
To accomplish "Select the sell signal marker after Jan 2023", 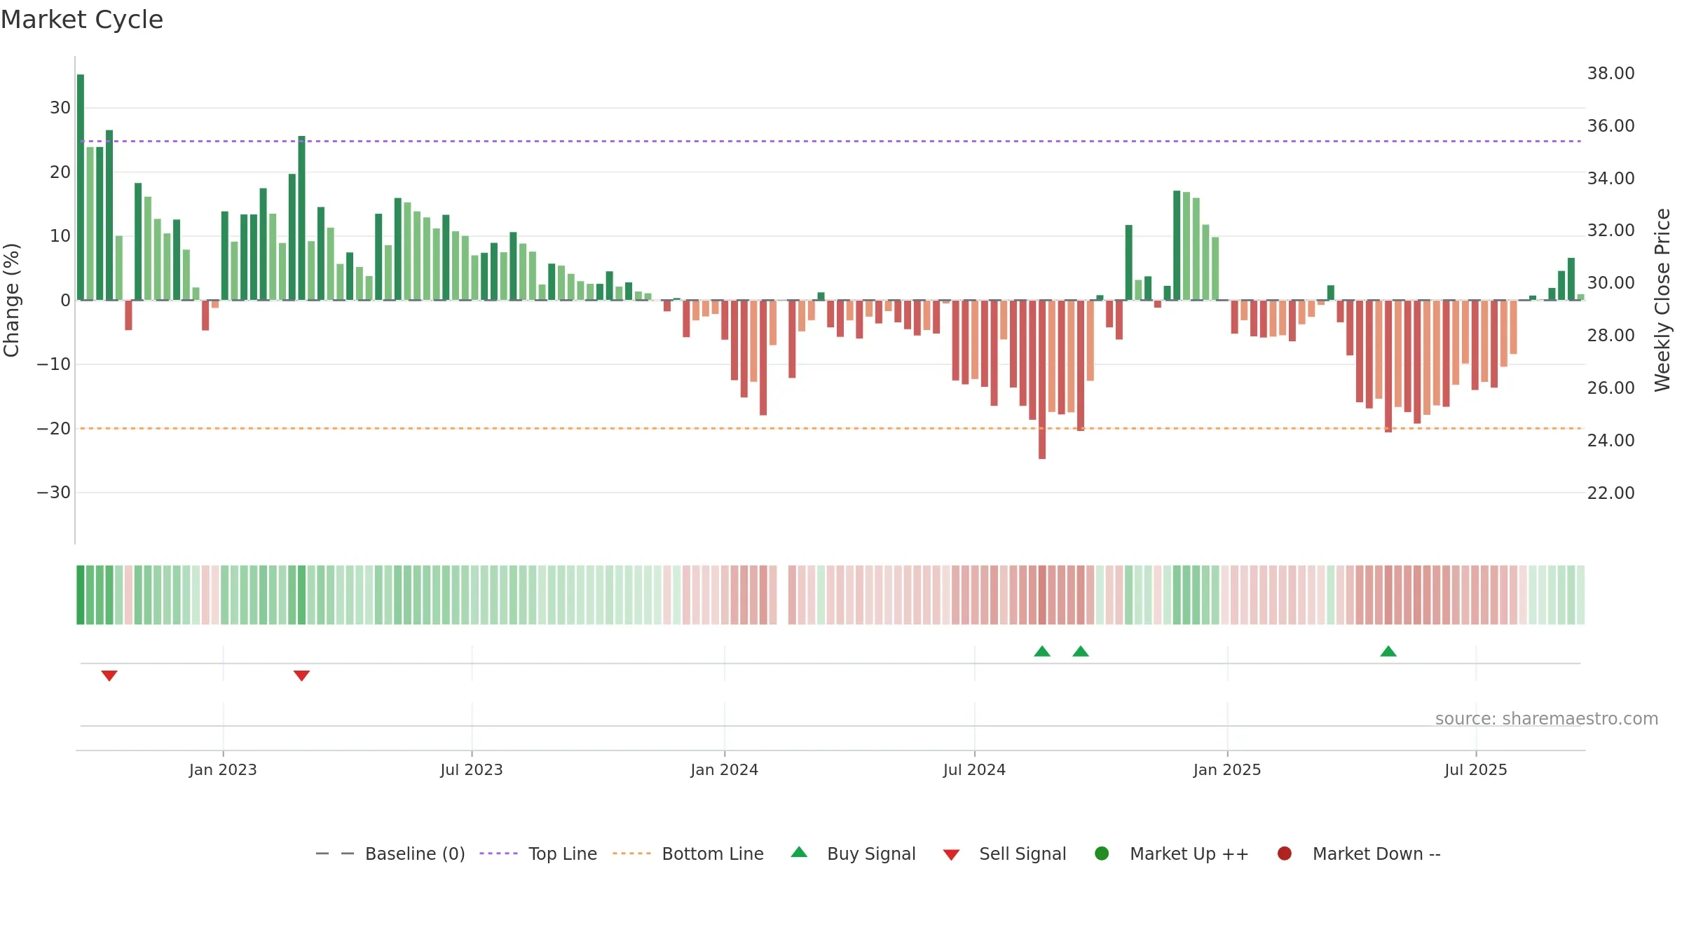I will [x=301, y=676].
